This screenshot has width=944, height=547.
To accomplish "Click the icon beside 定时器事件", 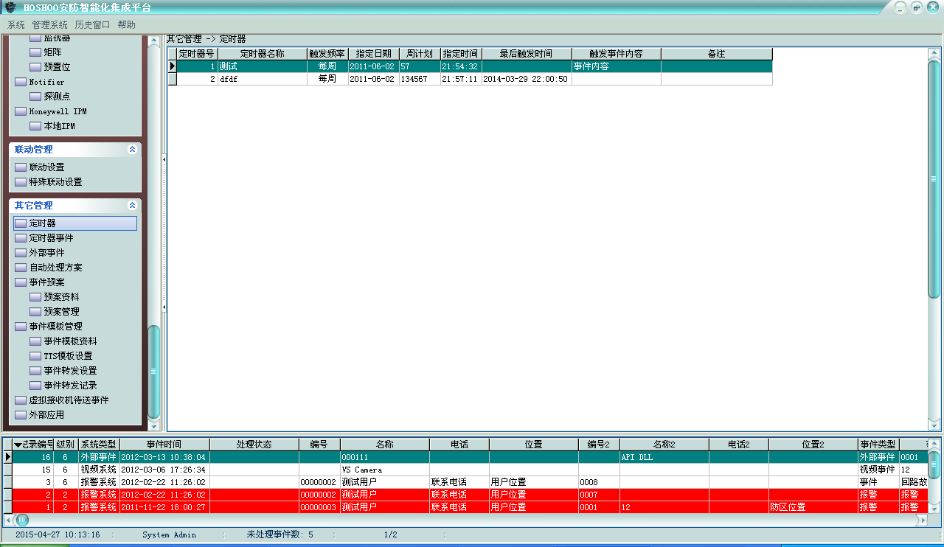I will (21, 238).
